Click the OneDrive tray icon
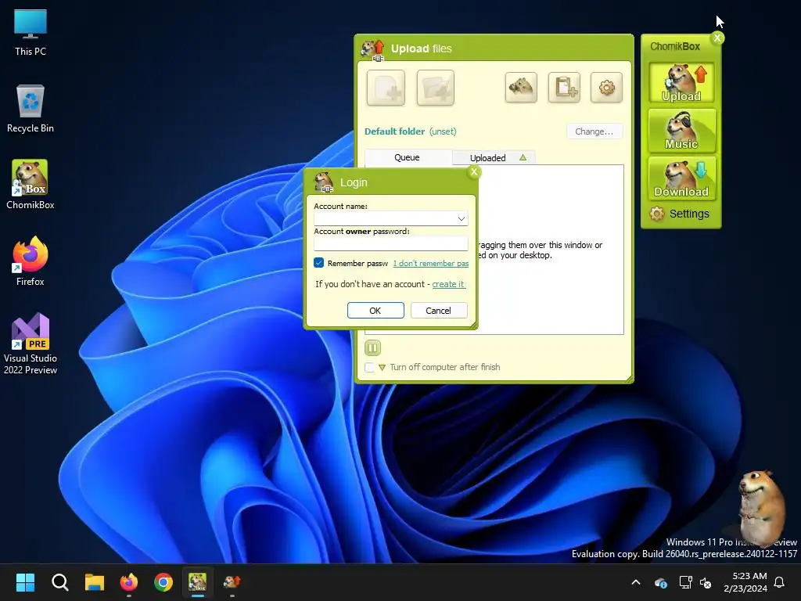The width and height of the screenshot is (801, 601). pyautogui.click(x=660, y=582)
